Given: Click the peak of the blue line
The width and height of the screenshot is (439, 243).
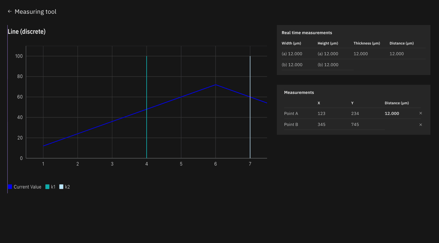Looking at the screenshot, I should (x=216, y=85).
